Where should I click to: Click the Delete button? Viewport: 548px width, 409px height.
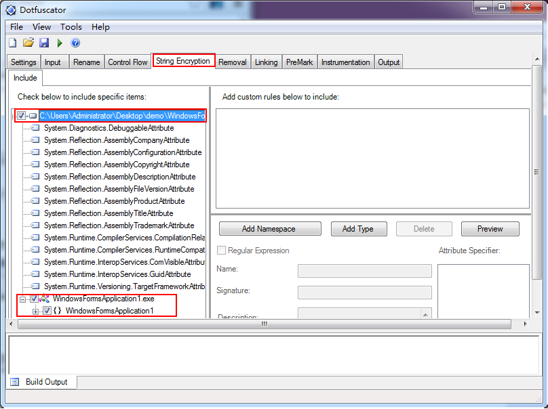pyautogui.click(x=424, y=229)
